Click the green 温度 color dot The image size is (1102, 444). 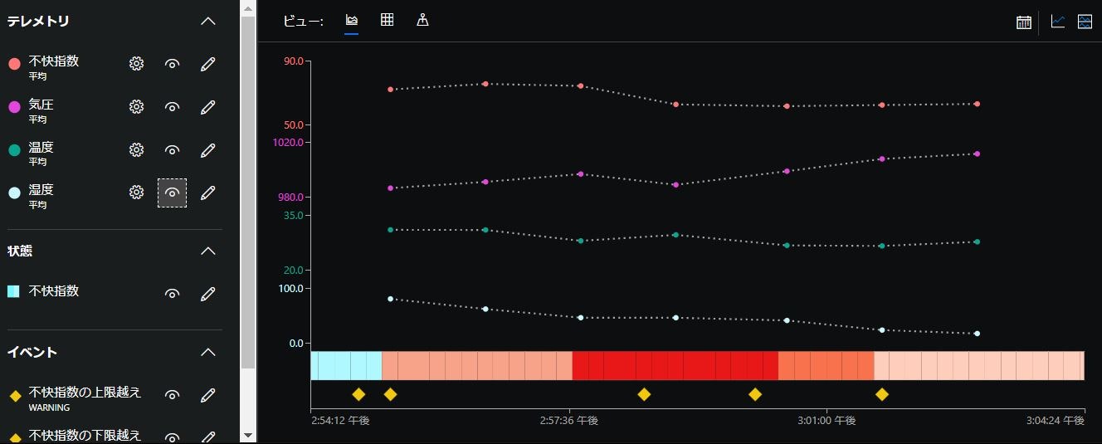point(14,150)
